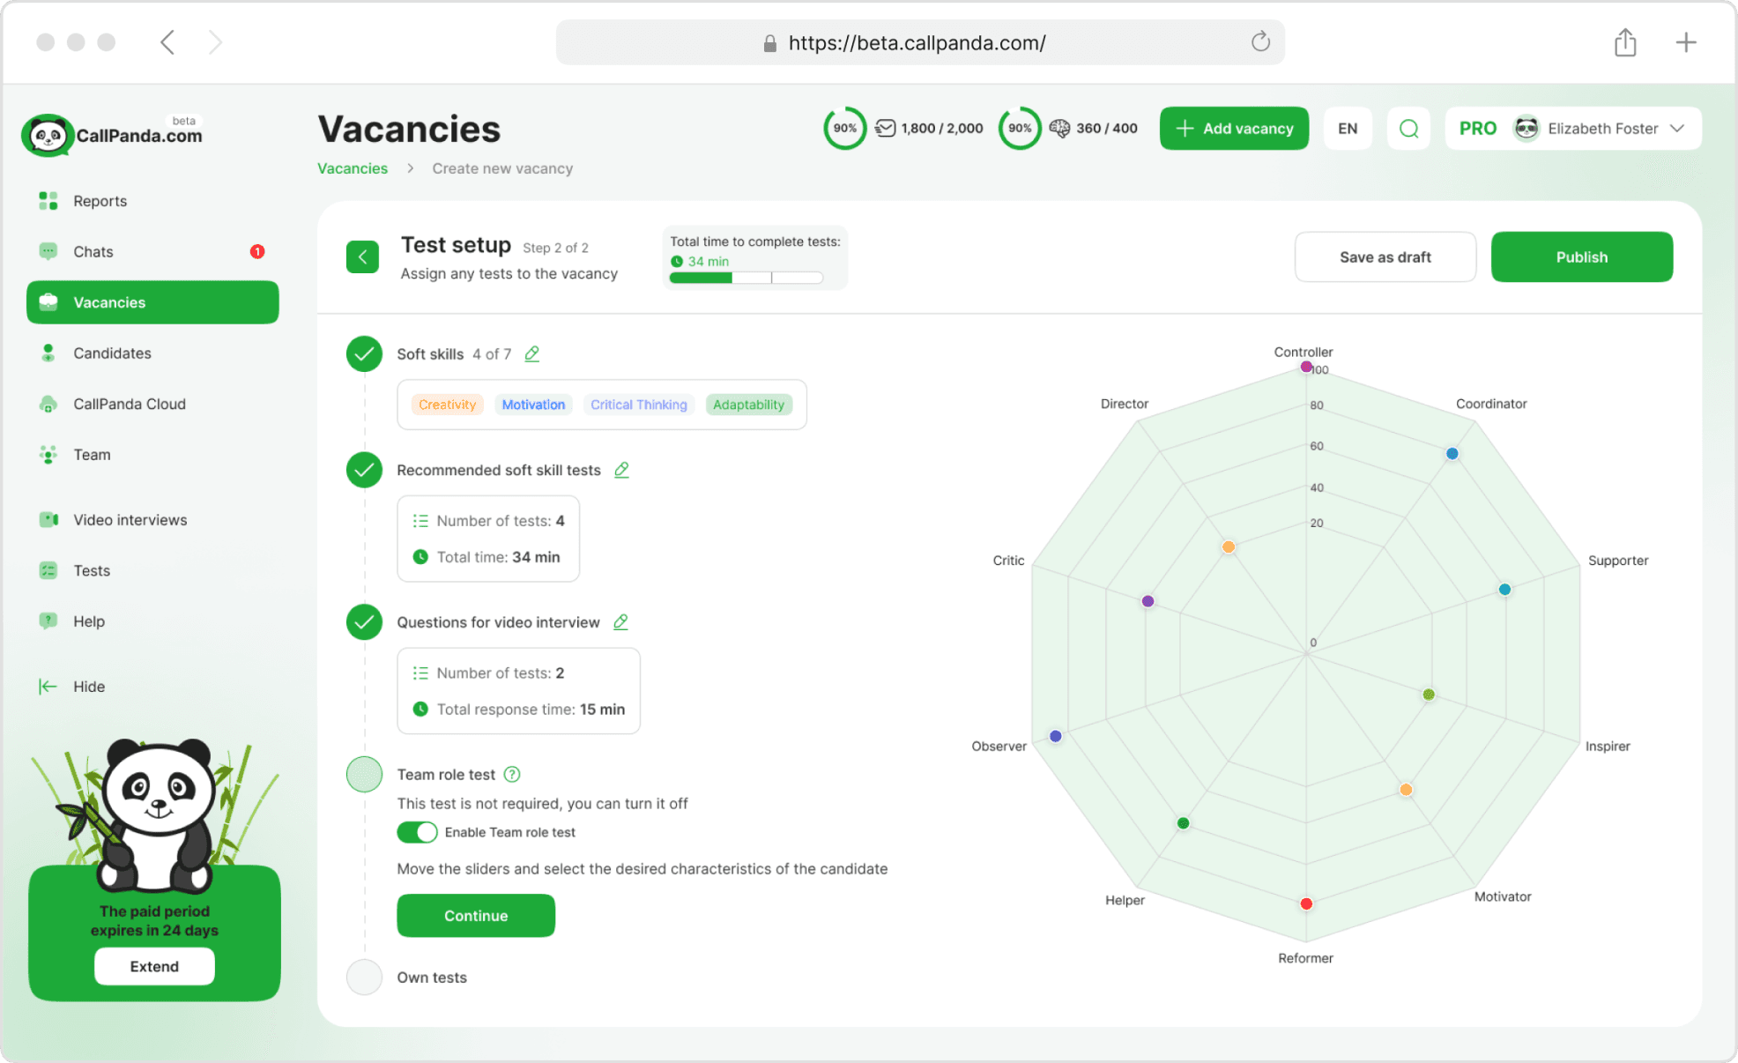Publish the vacancy
The width and height of the screenshot is (1738, 1063).
click(1581, 257)
